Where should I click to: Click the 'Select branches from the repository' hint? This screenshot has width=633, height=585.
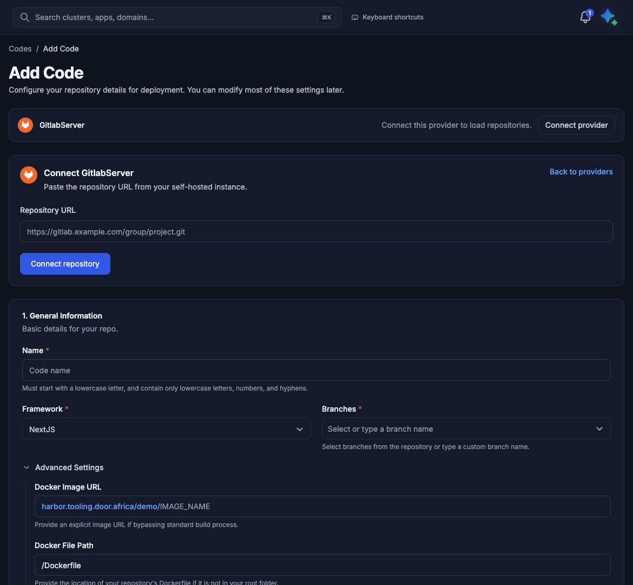(425, 447)
